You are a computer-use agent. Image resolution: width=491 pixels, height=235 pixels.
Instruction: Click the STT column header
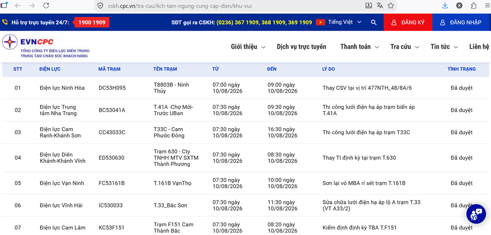point(18,69)
